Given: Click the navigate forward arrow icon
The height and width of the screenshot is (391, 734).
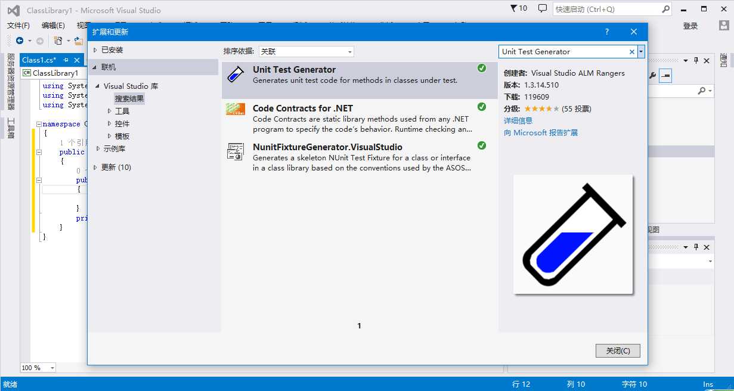Looking at the screenshot, I should click(x=39, y=41).
